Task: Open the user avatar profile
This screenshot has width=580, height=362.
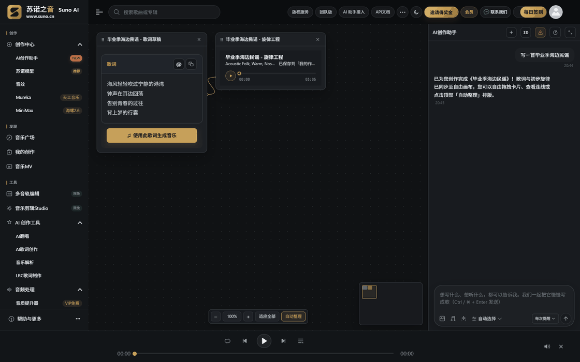Action: [x=556, y=12]
